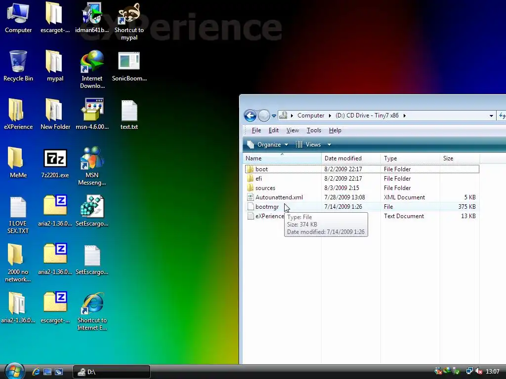Image resolution: width=506 pixels, height=379 pixels.
Task: Launch Internet Explorer from Quick Launch
Action: (x=36, y=372)
